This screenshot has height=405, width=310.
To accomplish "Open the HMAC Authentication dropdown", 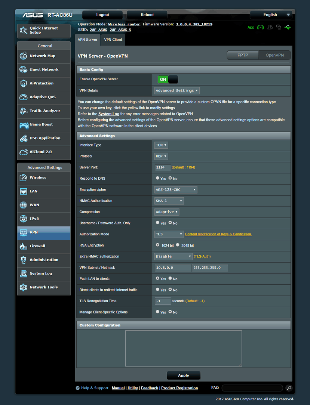I will coord(169,201).
